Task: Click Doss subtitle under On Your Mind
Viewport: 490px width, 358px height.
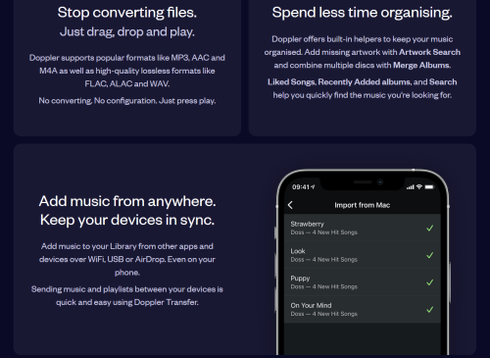Action: [x=323, y=314]
